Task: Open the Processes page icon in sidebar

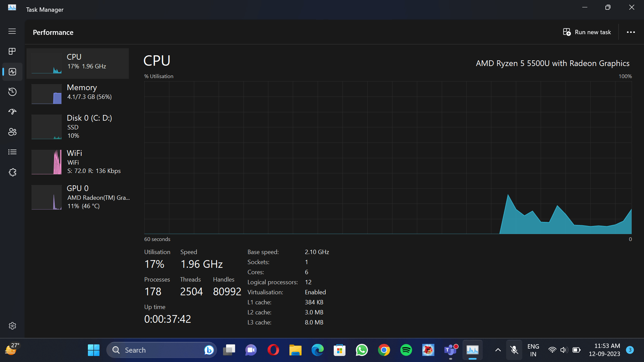Action: [x=12, y=51]
